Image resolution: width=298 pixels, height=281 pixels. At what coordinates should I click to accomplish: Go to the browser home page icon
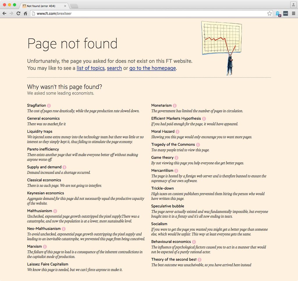26,13
